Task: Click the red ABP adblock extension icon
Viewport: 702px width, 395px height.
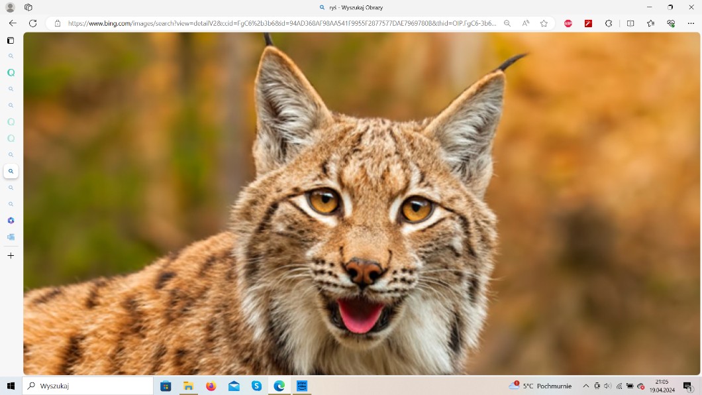Action: click(x=568, y=23)
